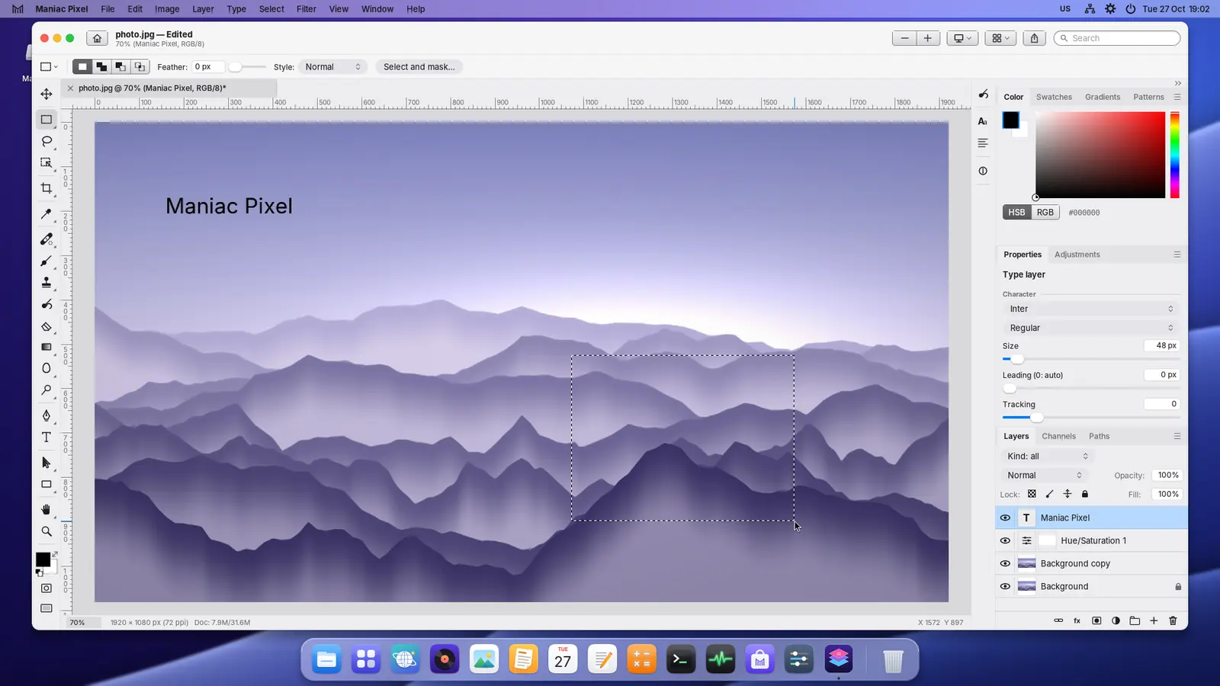This screenshot has width=1220, height=686.
Task: Click the zoom out minus button
Action: tap(904, 38)
